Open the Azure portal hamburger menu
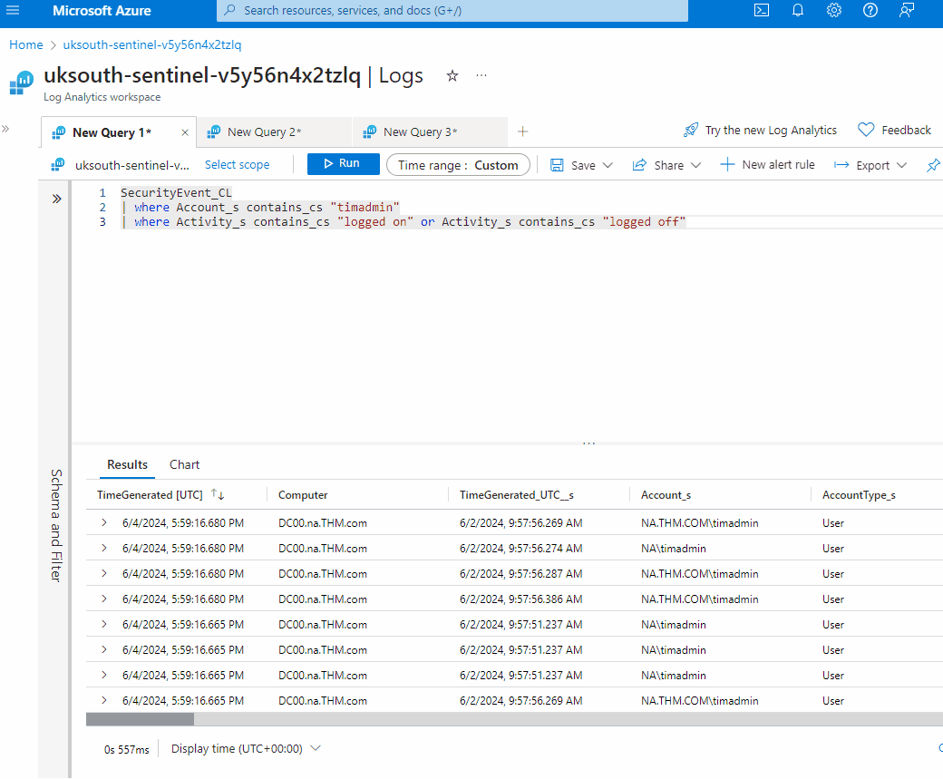943x779 pixels. (13, 10)
